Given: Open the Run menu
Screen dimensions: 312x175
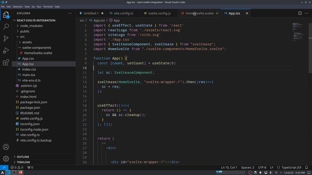Looking at the screenshot, I should tap(39, 7).
